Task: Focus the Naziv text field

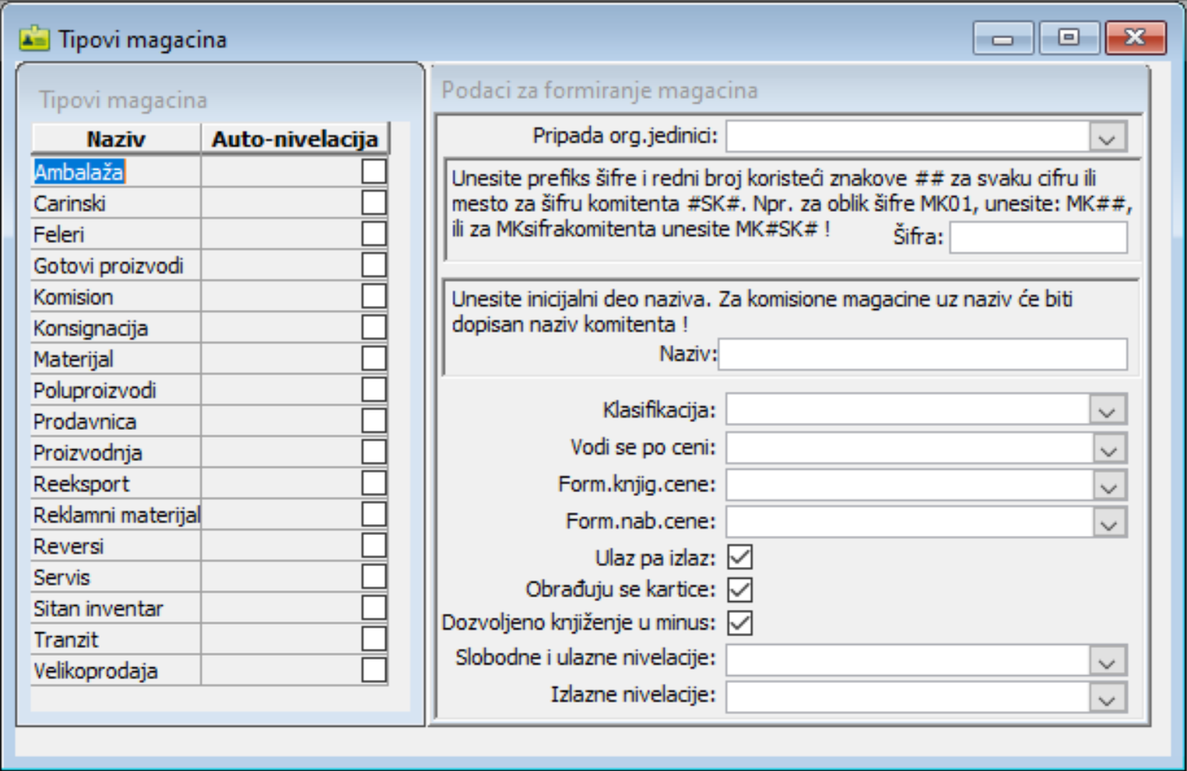Action: click(923, 354)
